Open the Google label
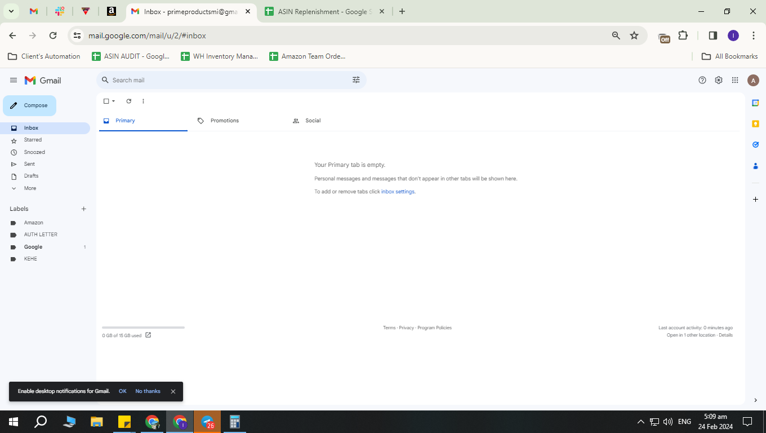Image resolution: width=766 pixels, height=433 pixels. coord(45,247)
